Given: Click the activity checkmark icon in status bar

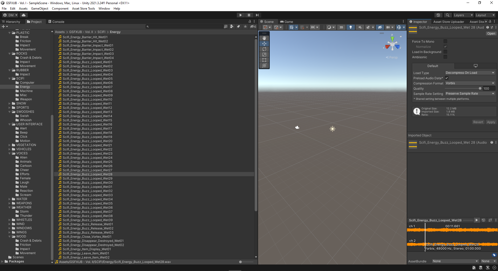Looking at the screenshot, I should coord(494,268).
